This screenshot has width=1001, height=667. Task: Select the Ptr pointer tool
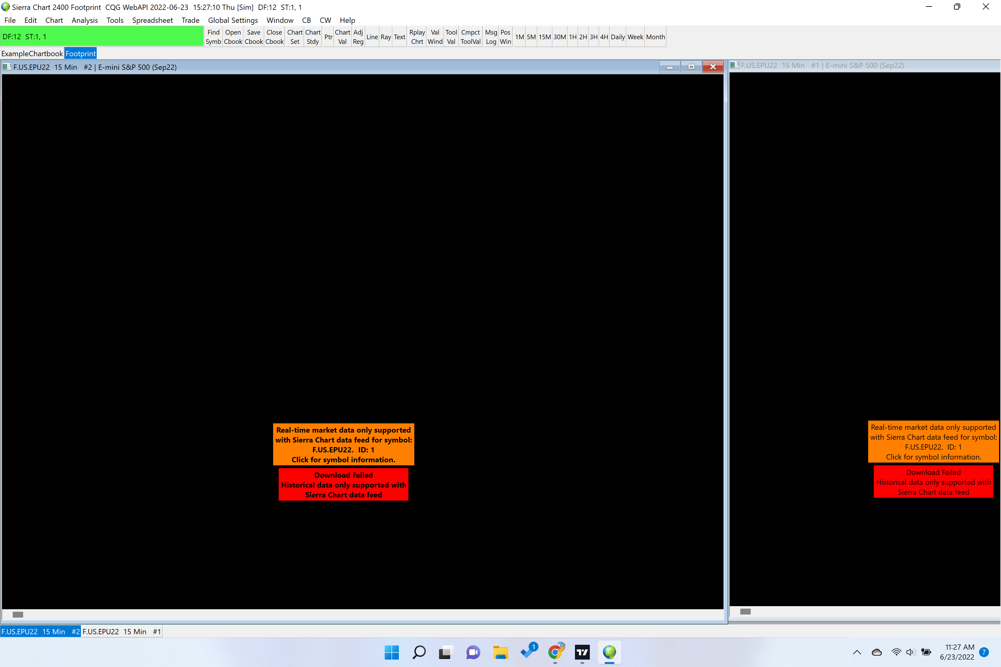tap(328, 36)
